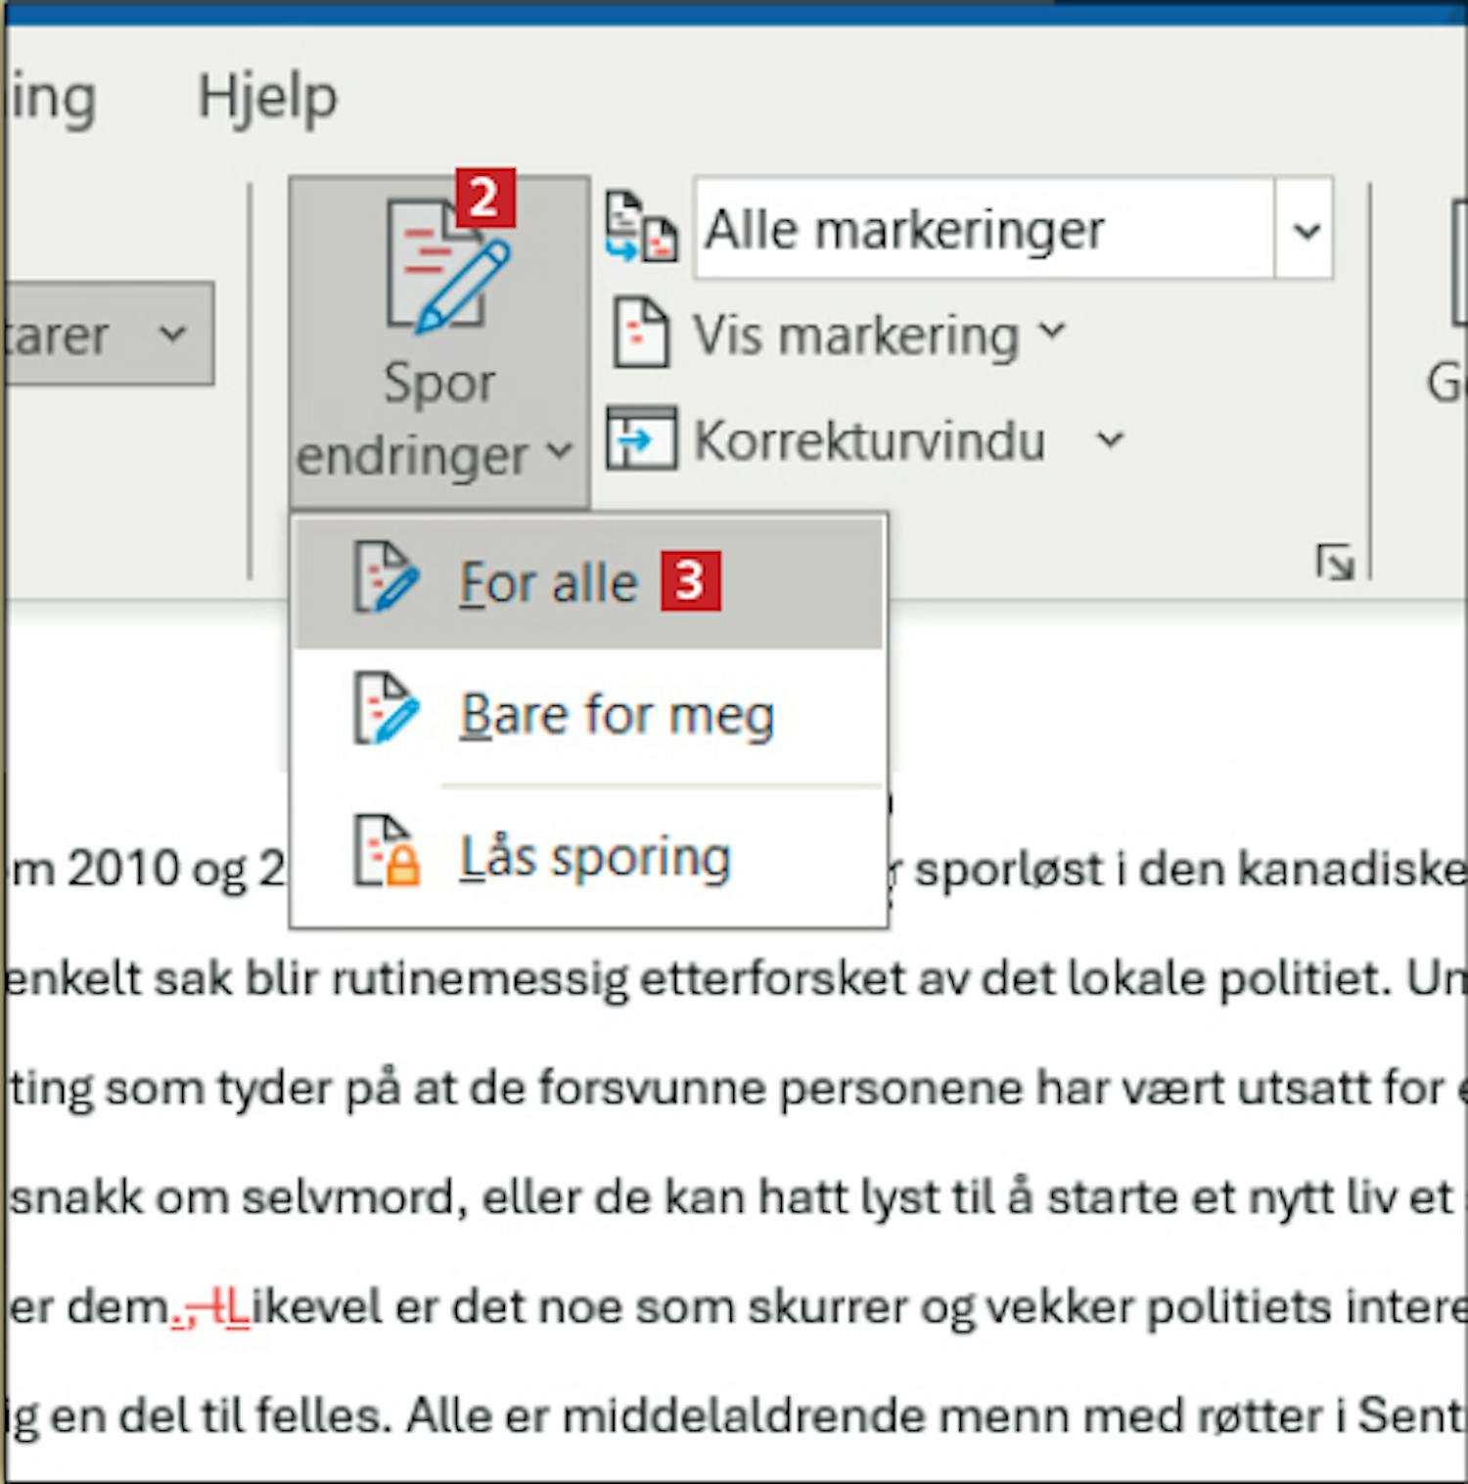Open the Korrekturvindu dropdown arrow
Screen dimensions: 1468x1484
pyautogui.click(x=1110, y=439)
